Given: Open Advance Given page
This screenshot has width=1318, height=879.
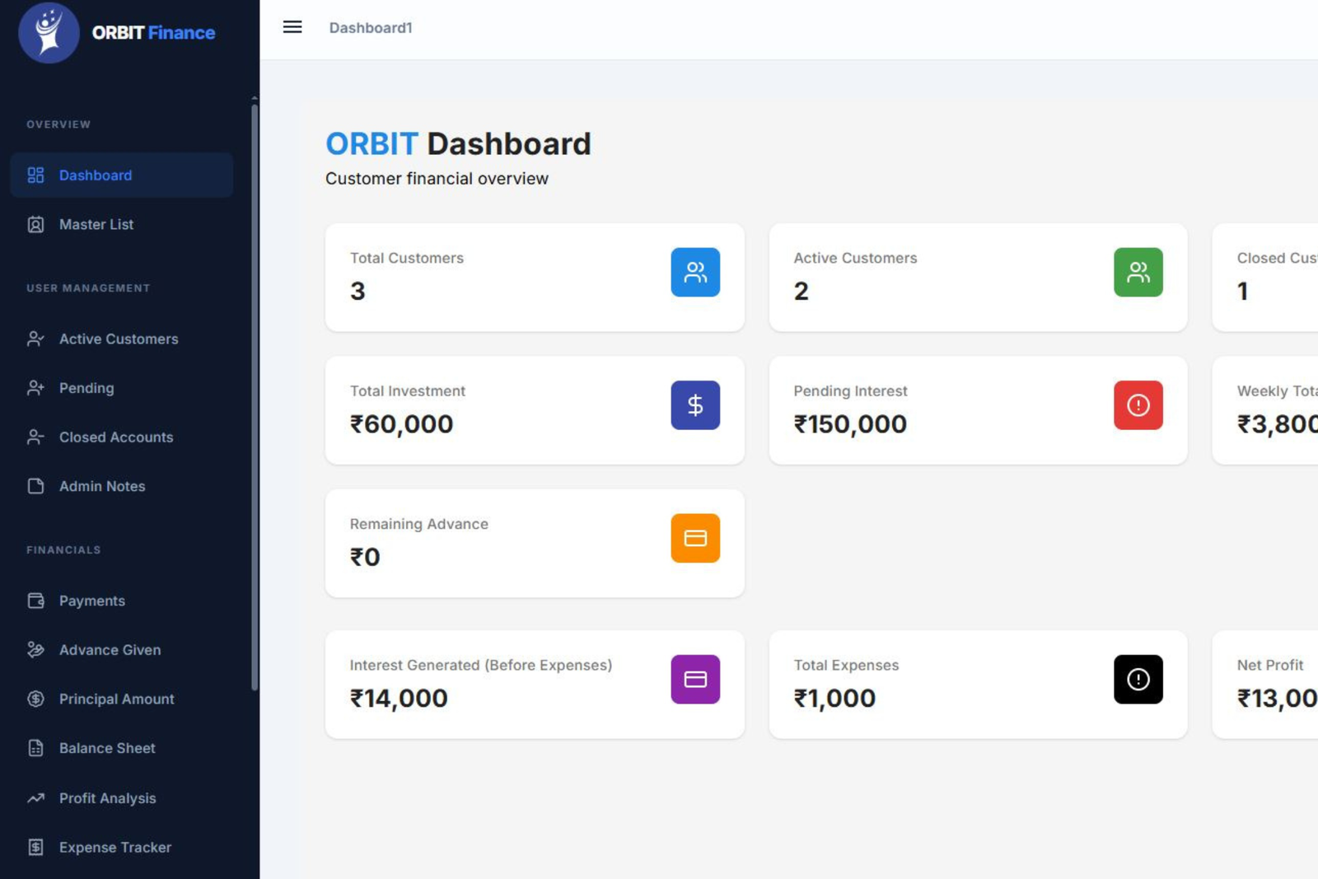Looking at the screenshot, I should [122, 650].
